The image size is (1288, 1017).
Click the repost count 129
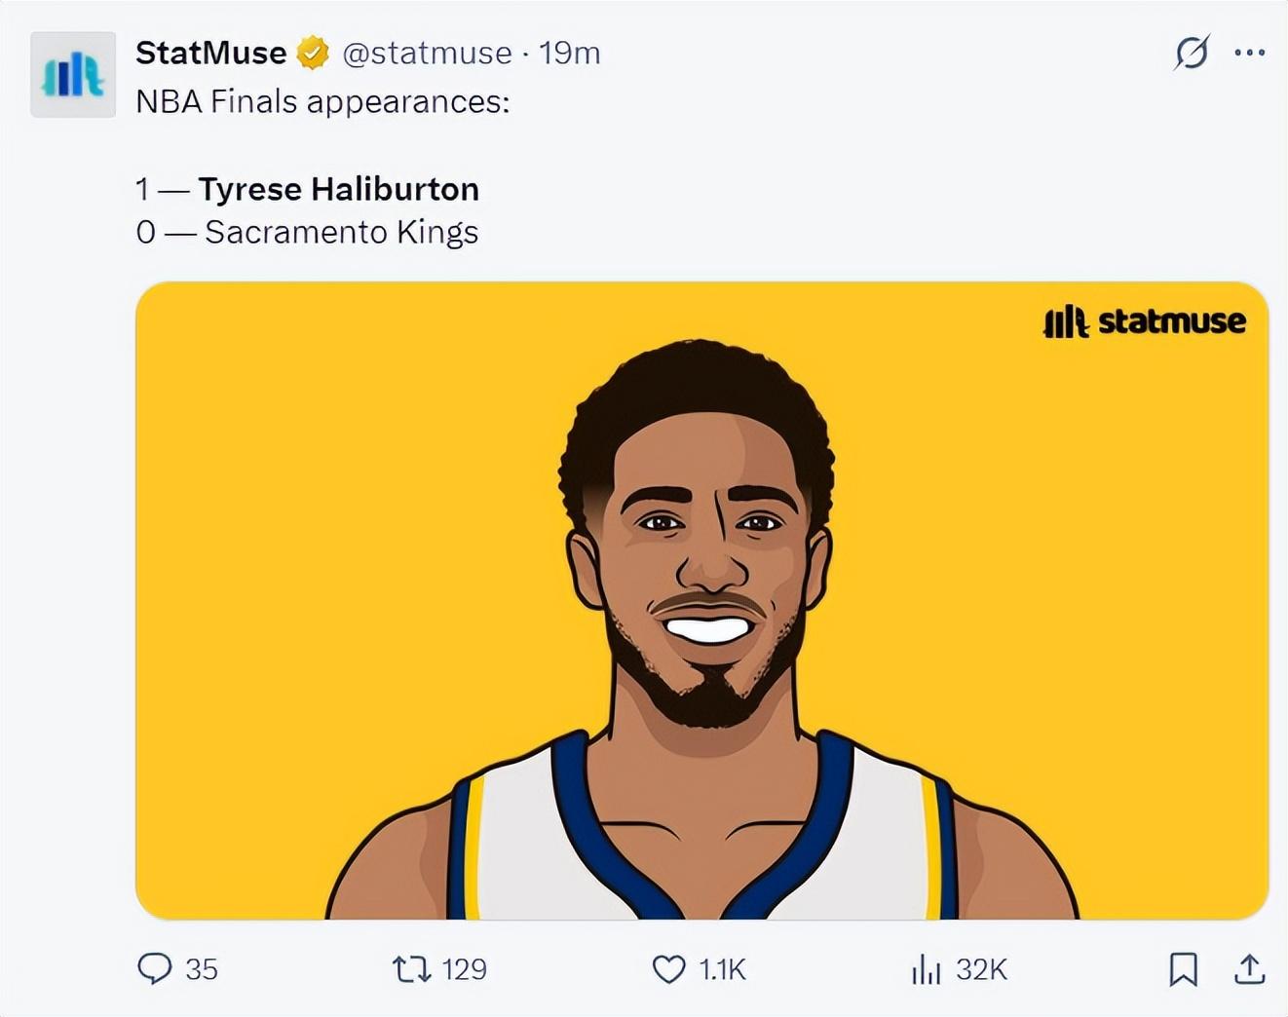(464, 969)
